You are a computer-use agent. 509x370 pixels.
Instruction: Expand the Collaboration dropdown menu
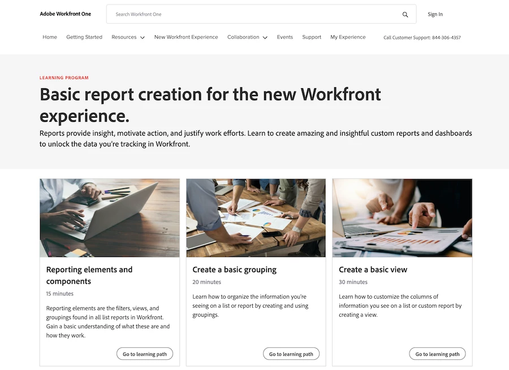coord(247,37)
